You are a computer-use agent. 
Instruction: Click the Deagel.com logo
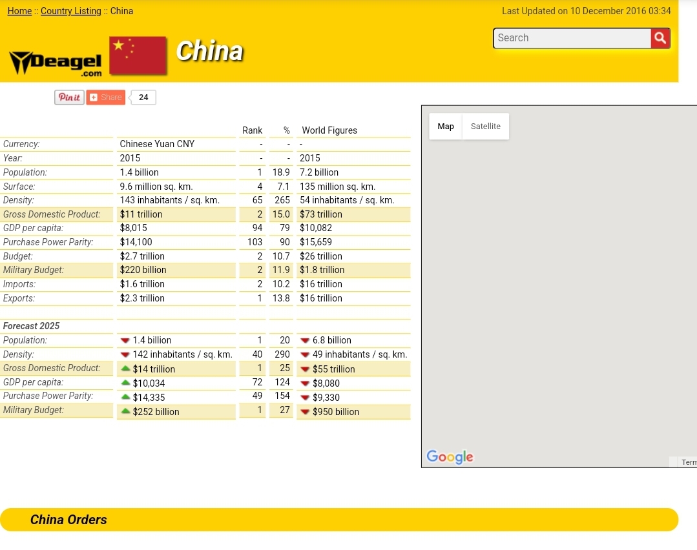(x=56, y=63)
